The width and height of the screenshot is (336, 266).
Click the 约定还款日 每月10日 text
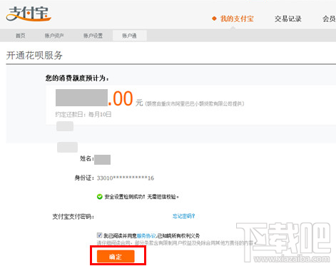(83, 115)
